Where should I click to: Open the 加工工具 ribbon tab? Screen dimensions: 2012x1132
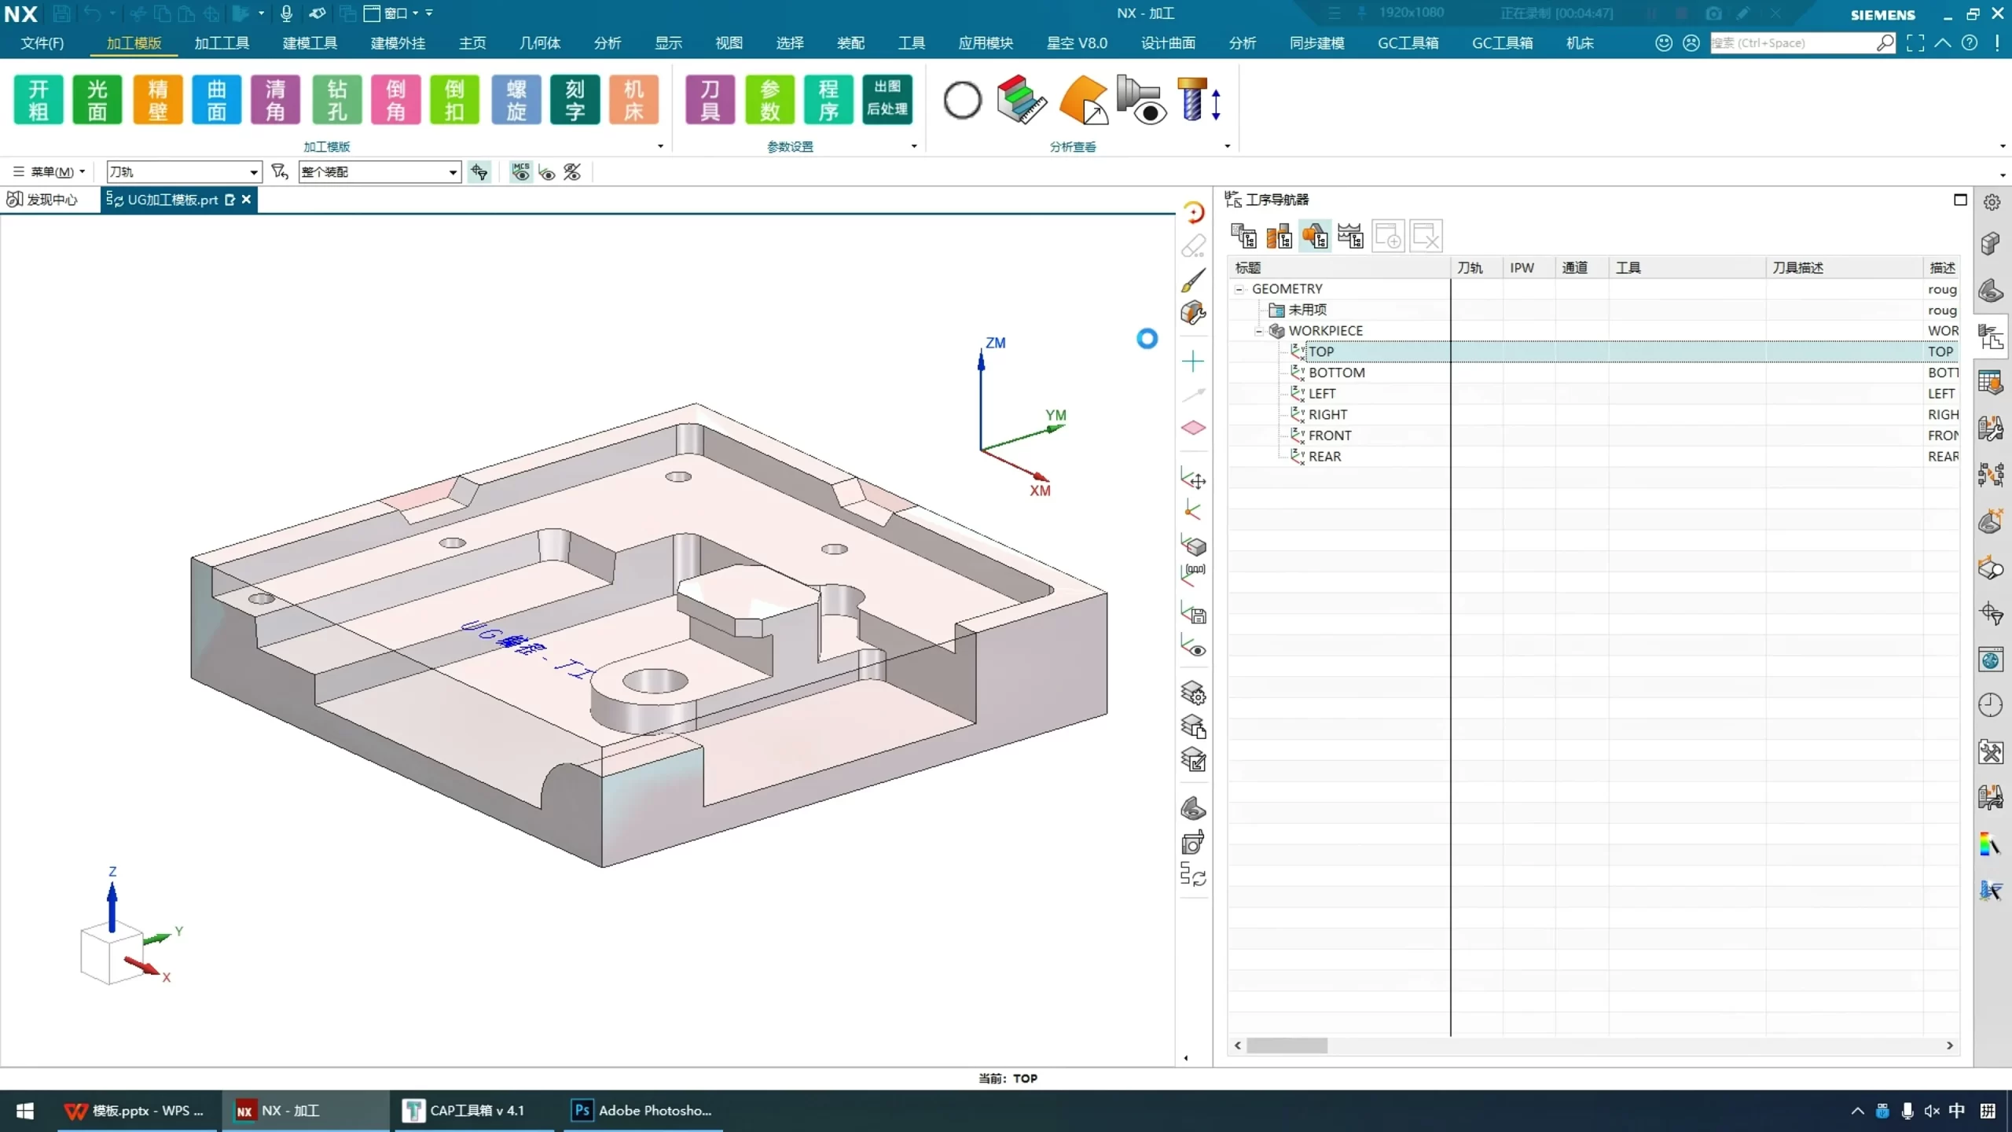click(222, 43)
